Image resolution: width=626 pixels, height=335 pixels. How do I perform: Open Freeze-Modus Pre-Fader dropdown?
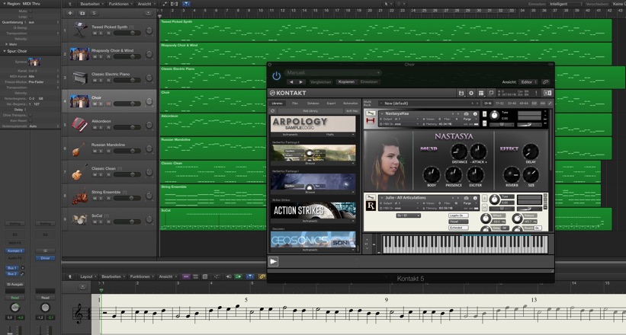(x=43, y=81)
